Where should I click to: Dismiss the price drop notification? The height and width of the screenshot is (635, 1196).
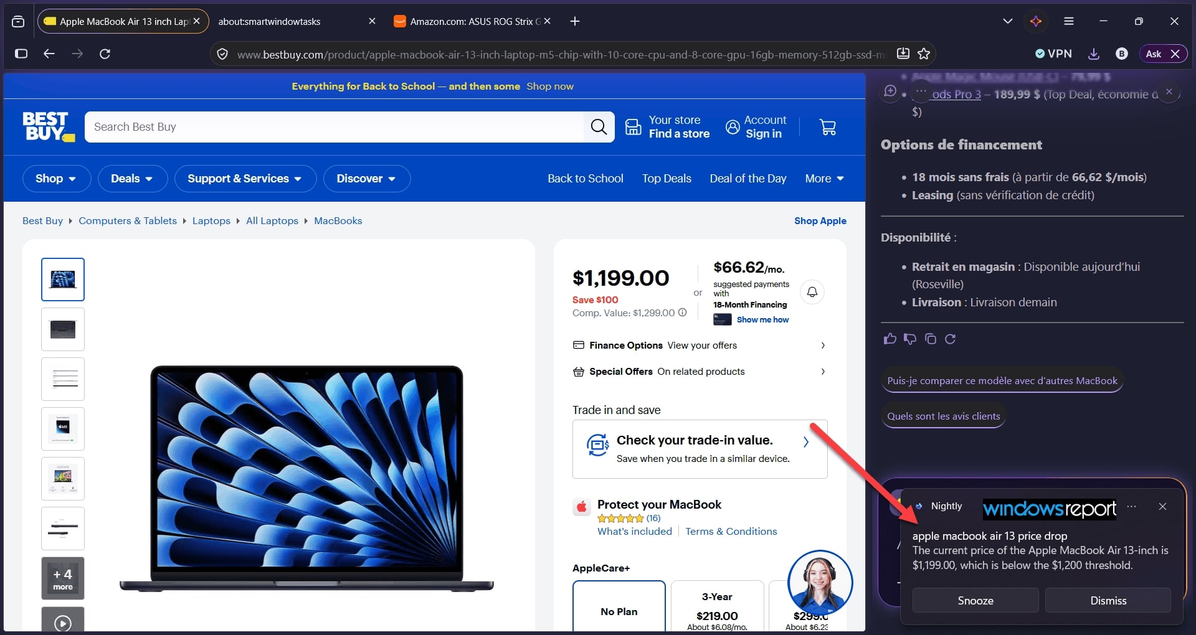pyautogui.click(x=1108, y=601)
